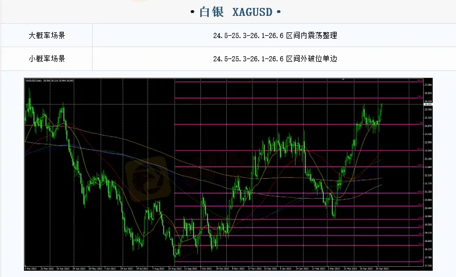Screen dimensions: 456x277
Task: Click the highlighted current price tag on price axis
Action: (x=428, y=104)
